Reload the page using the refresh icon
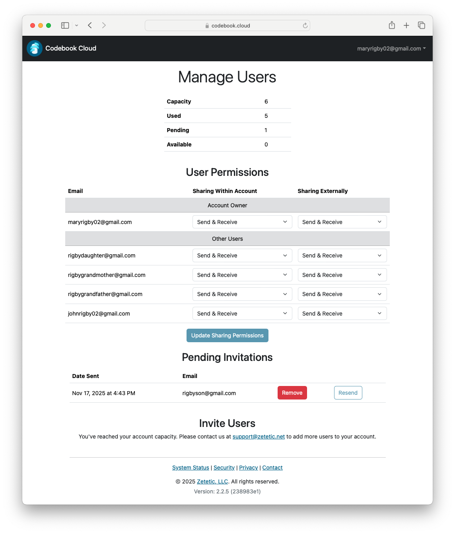 coord(305,25)
